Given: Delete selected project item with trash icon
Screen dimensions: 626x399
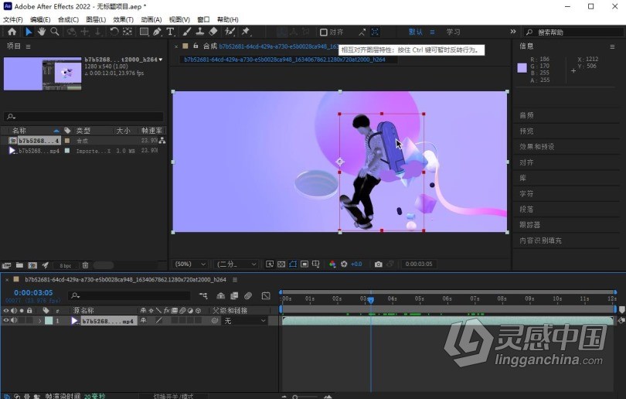Looking at the screenshot, I should click(85, 265).
